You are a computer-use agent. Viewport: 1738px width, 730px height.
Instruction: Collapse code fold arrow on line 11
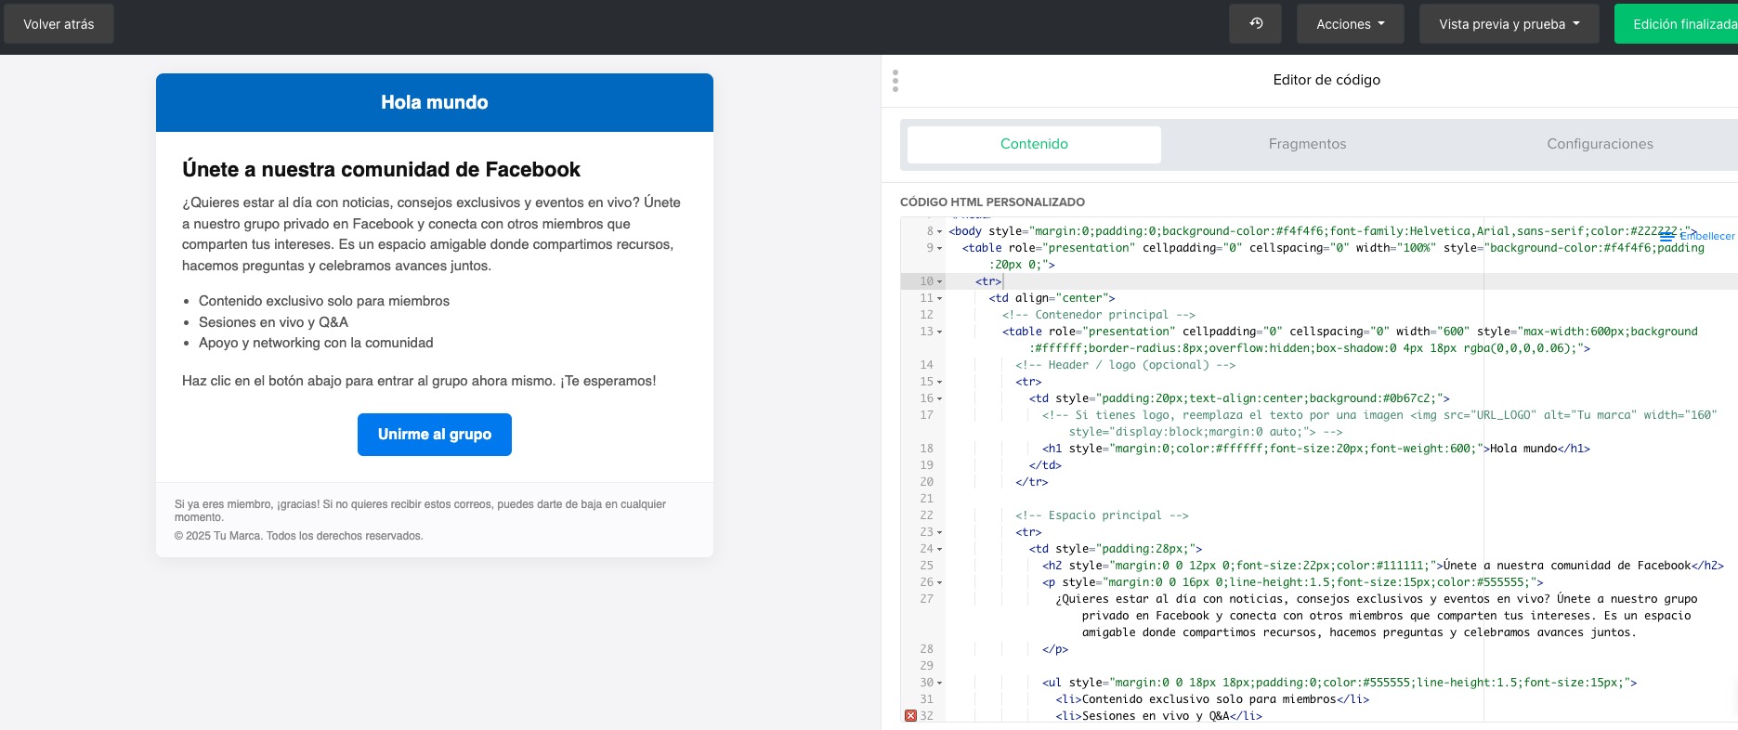click(939, 298)
